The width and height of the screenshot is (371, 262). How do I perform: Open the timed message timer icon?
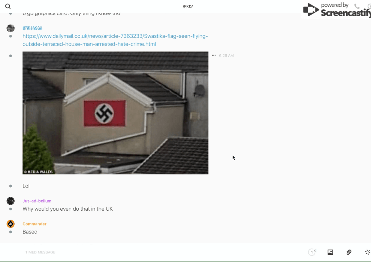[312, 252]
